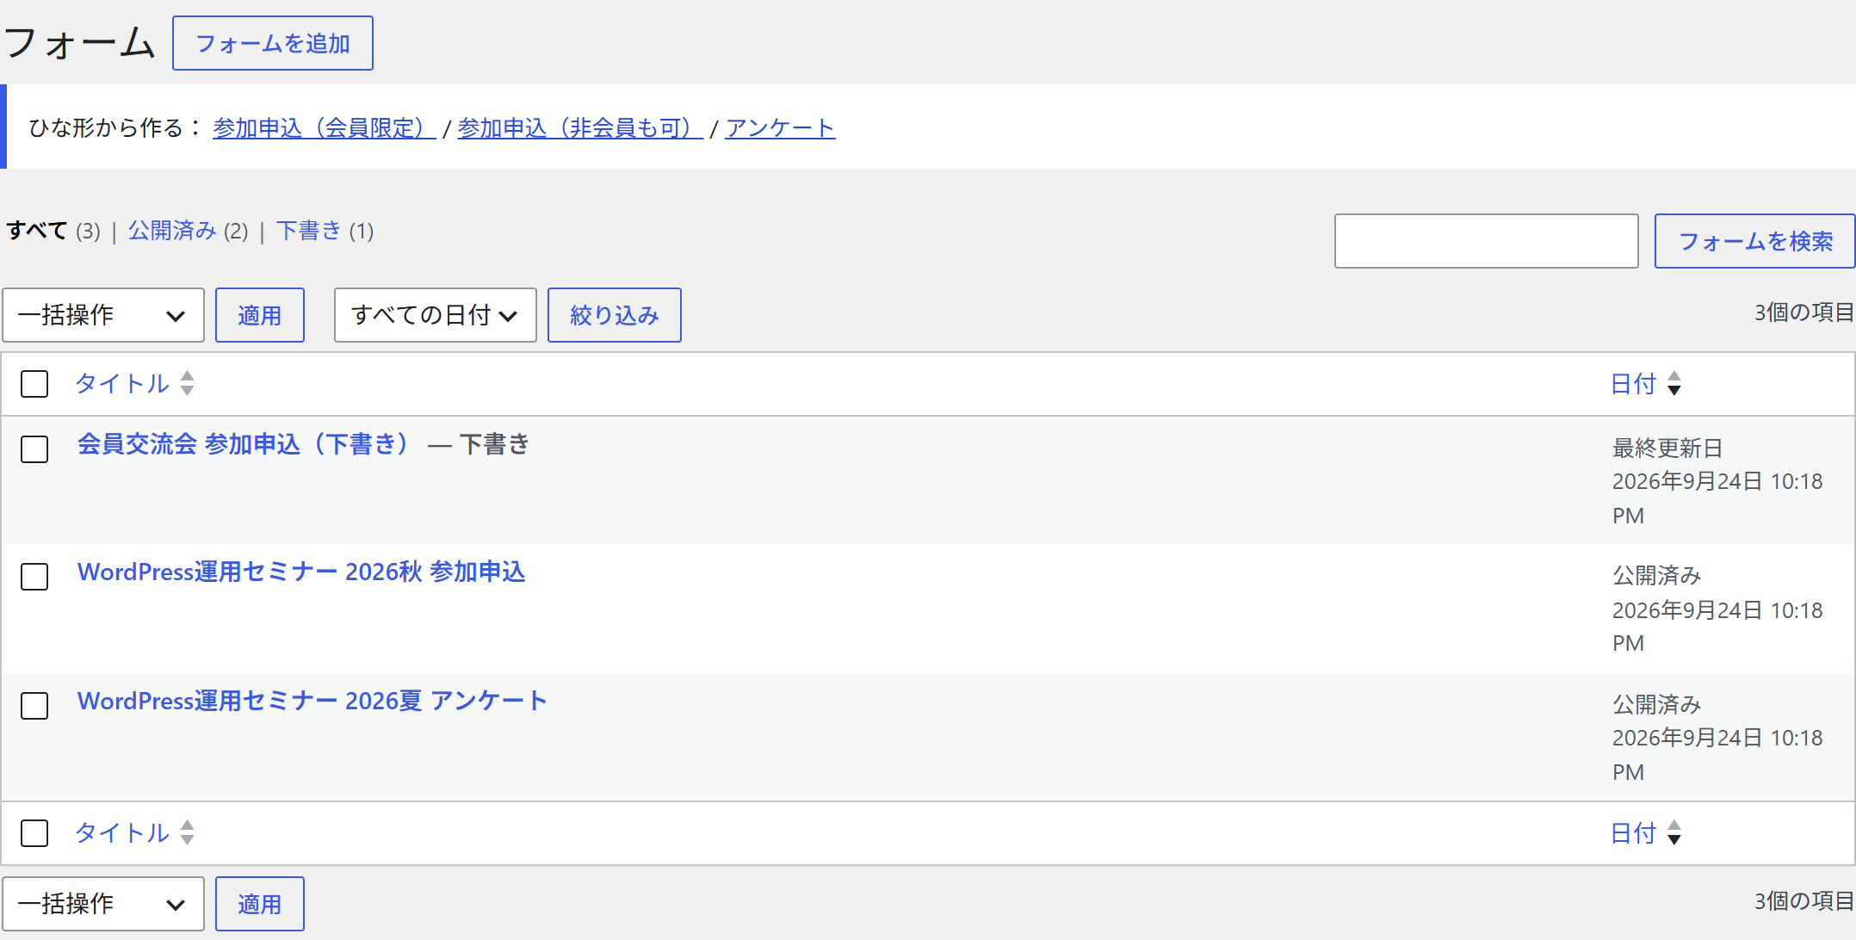
Task: Open the 参加申込（会員限定） template link
Action: [324, 128]
